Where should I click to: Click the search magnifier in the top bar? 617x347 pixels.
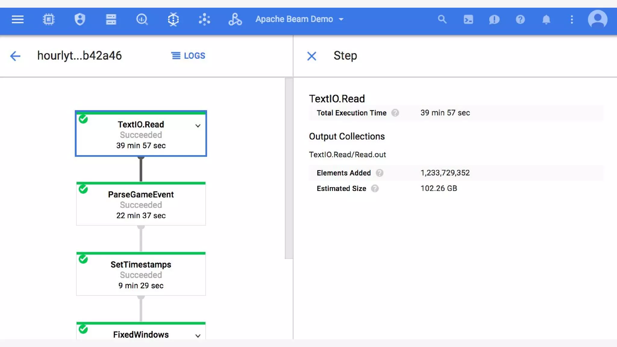click(x=442, y=19)
